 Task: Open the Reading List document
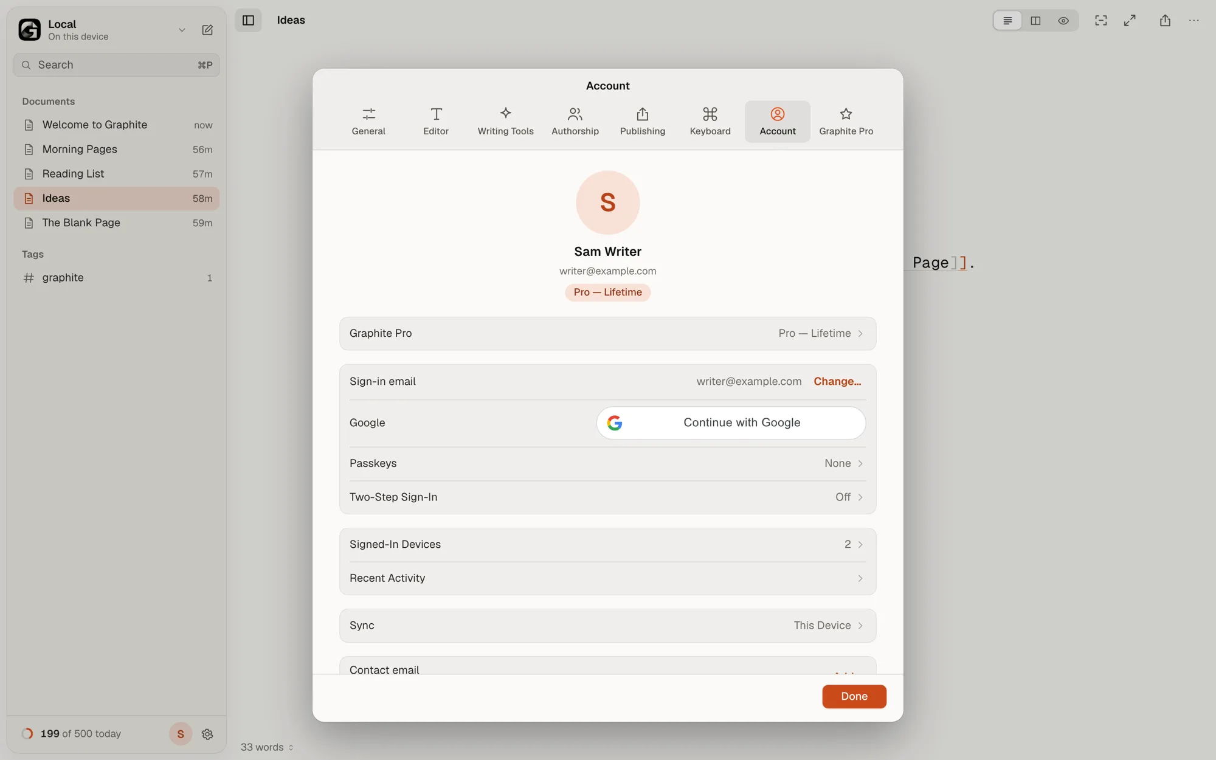pyautogui.click(x=117, y=174)
